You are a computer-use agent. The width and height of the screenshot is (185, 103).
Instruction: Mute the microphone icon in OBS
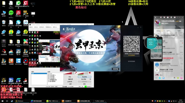[76, 73]
